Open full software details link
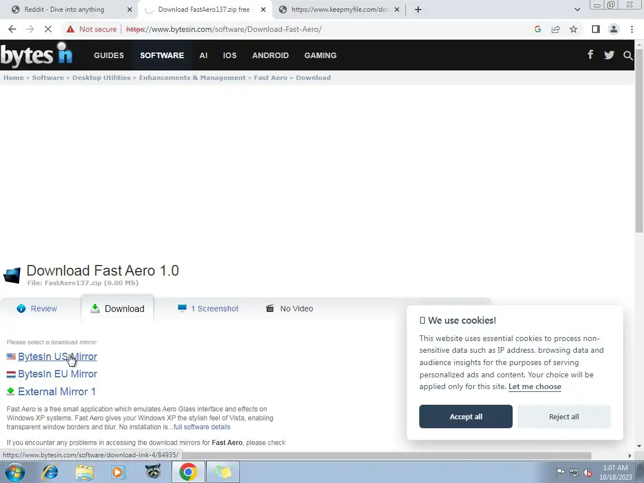This screenshot has width=644, height=483. pos(202,427)
